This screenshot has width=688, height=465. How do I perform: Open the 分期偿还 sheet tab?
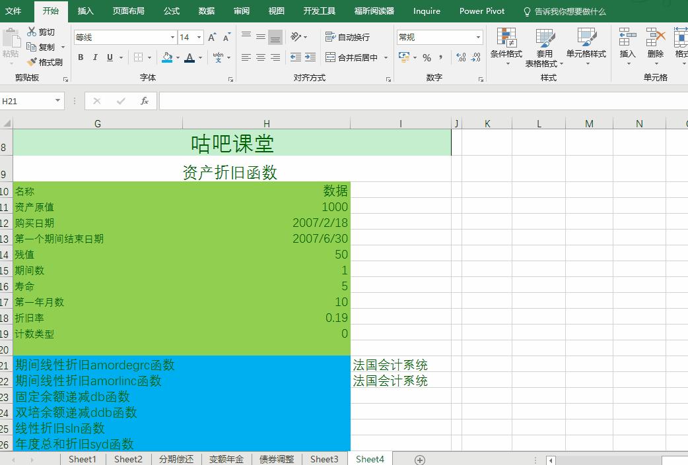[x=176, y=459]
